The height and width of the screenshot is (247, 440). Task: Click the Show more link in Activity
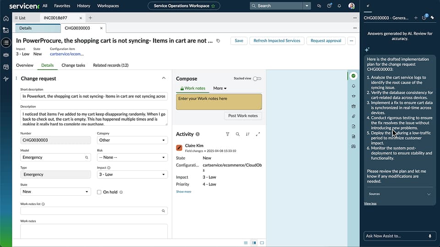pos(184,192)
